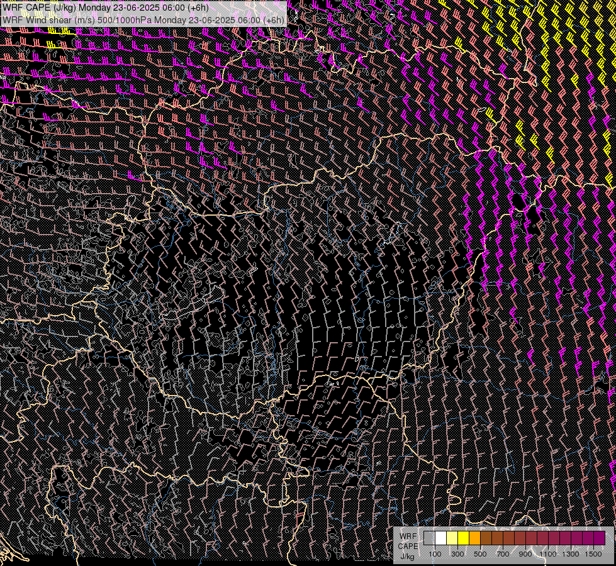Viewport: 616px width, 566px height.
Task: Choose the pale yellow legend swatch
Action: coord(452,538)
